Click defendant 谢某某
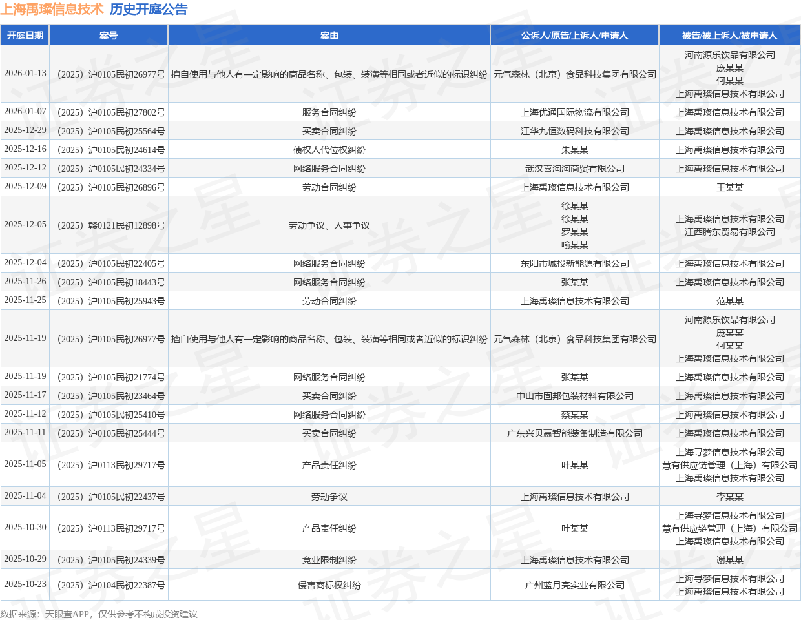Screen dimensions: 801x620 (x=730, y=560)
